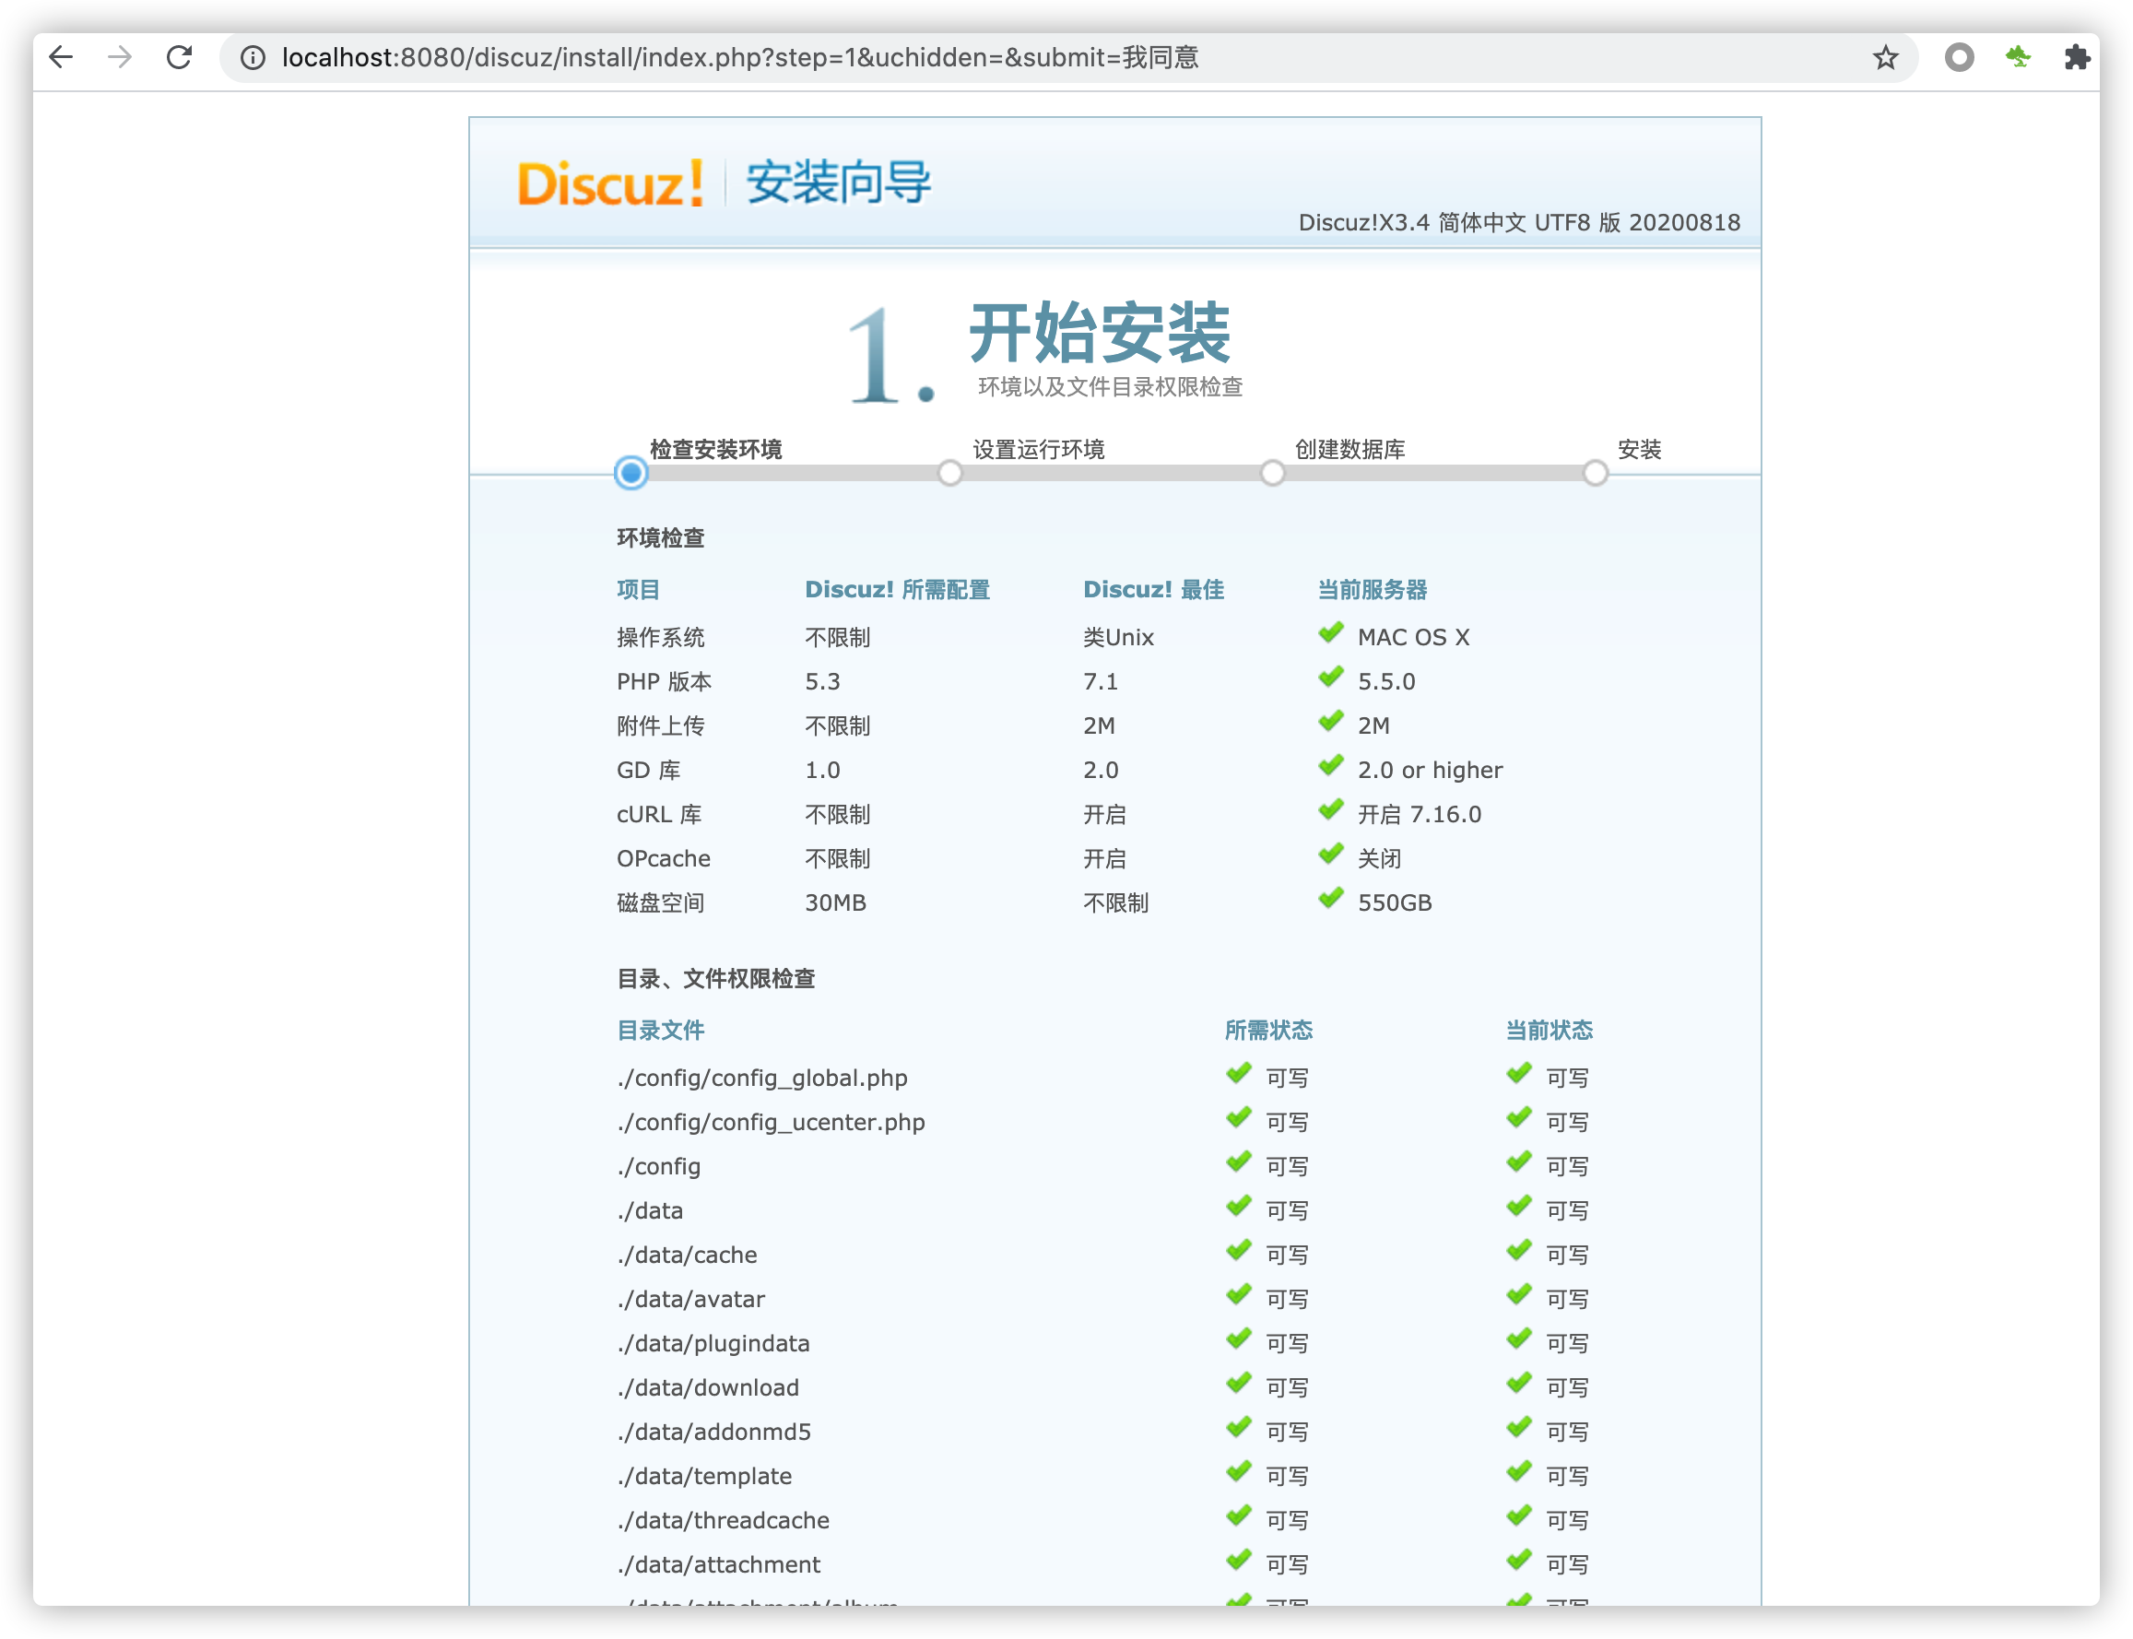This screenshot has width=2133, height=1639.
Task: Click the site information icon
Action: [x=253, y=59]
